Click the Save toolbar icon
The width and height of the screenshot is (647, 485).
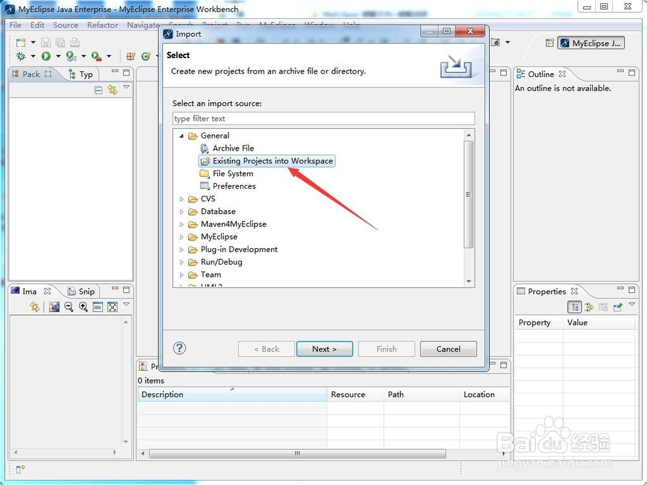point(46,43)
